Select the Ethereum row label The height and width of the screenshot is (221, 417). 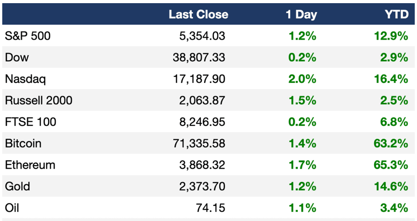pyautogui.click(x=30, y=165)
